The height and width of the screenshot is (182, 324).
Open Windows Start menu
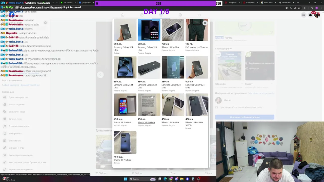pos(126,179)
